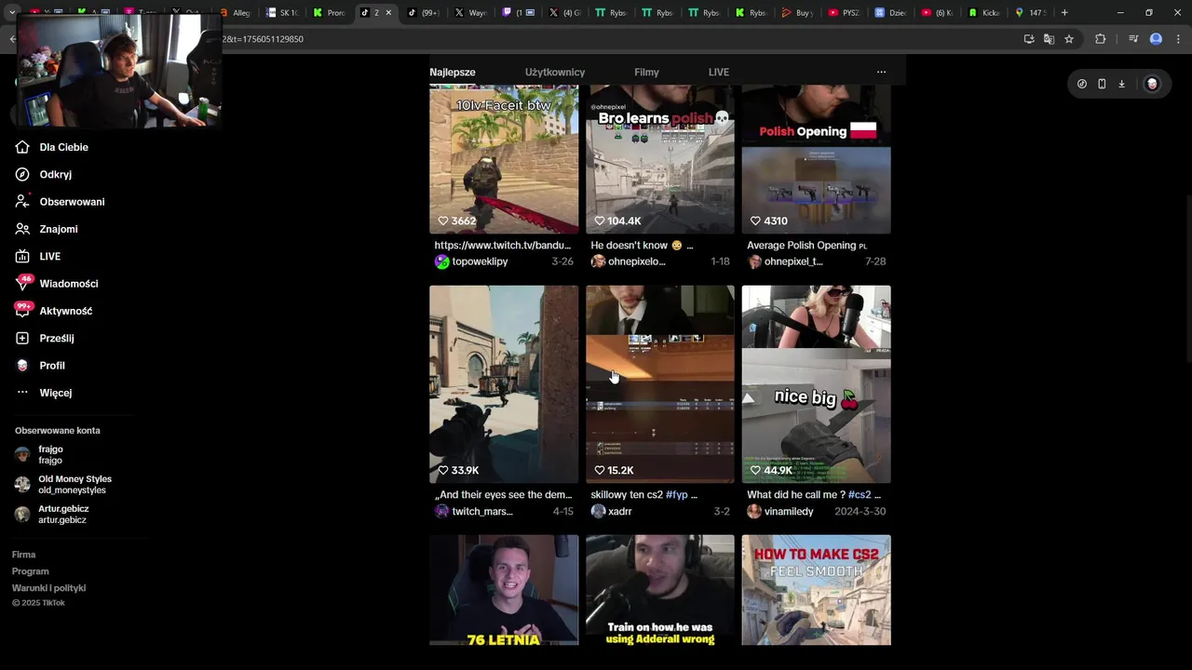Click the topoweklipy avatar icon
This screenshot has height=670, width=1192.
pyautogui.click(x=441, y=261)
